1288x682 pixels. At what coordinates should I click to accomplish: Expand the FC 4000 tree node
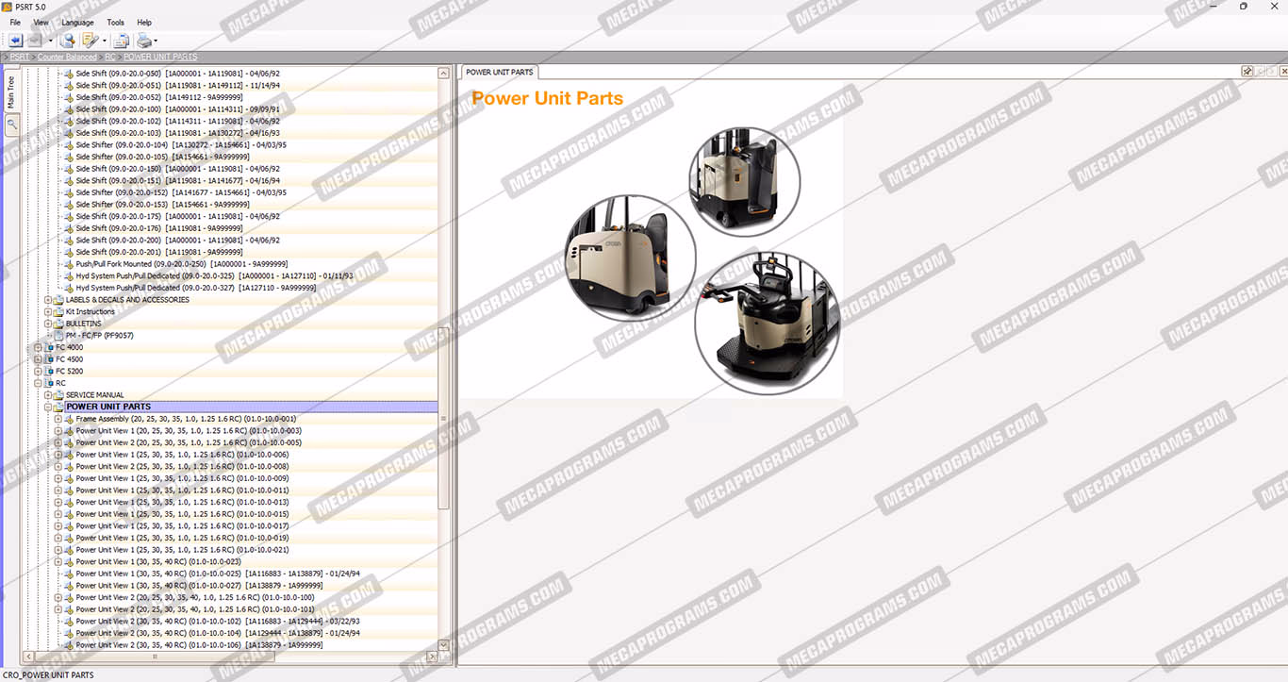point(39,347)
